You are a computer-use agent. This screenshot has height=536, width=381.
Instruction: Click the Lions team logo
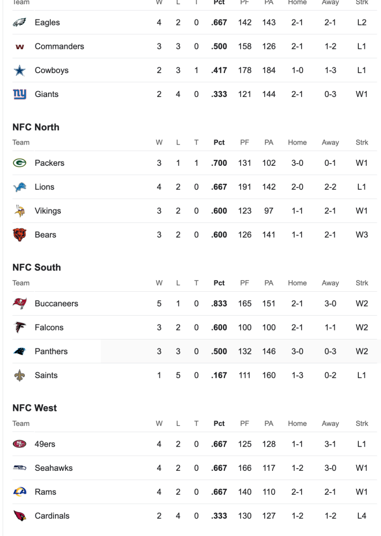(20, 187)
